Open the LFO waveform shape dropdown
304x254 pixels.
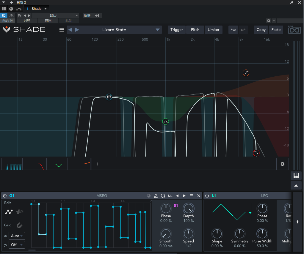tap(250, 213)
